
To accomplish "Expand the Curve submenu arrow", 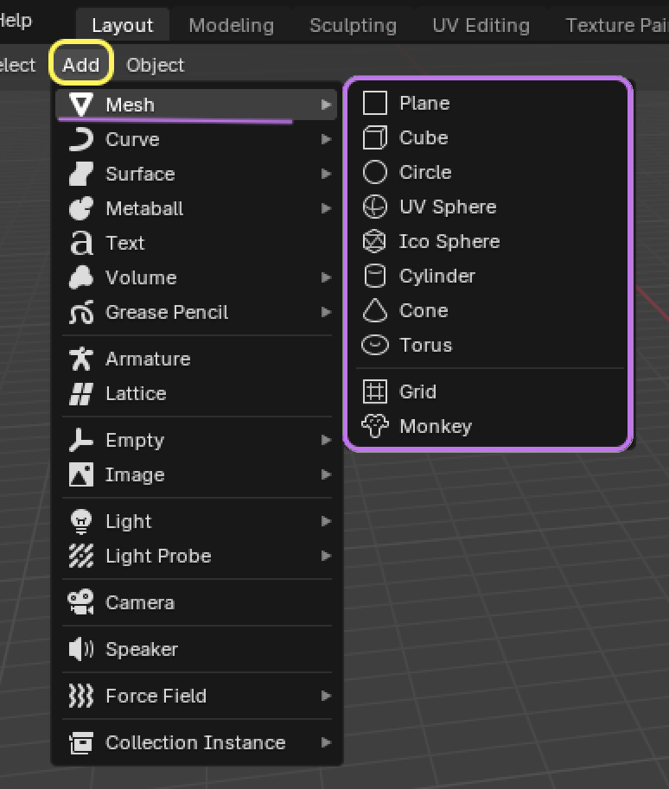I will pos(326,139).
